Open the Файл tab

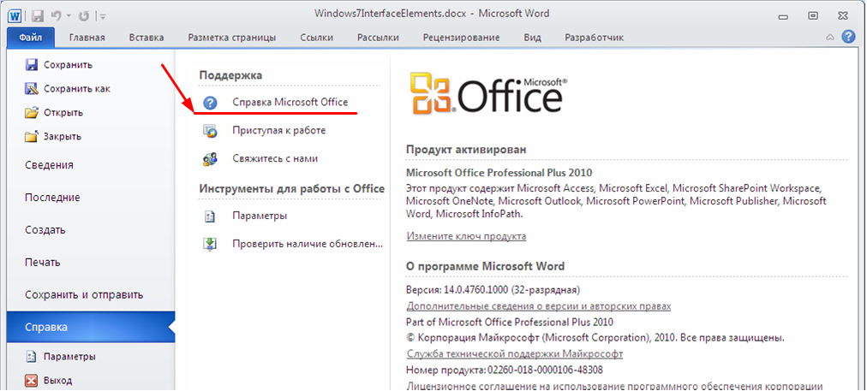click(31, 38)
